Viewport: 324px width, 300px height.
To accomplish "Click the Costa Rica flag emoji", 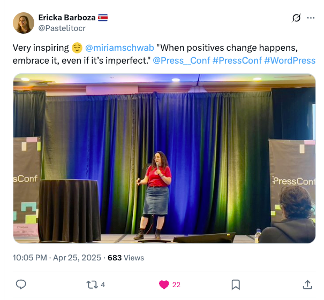I will pyautogui.click(x=103, y=18).
